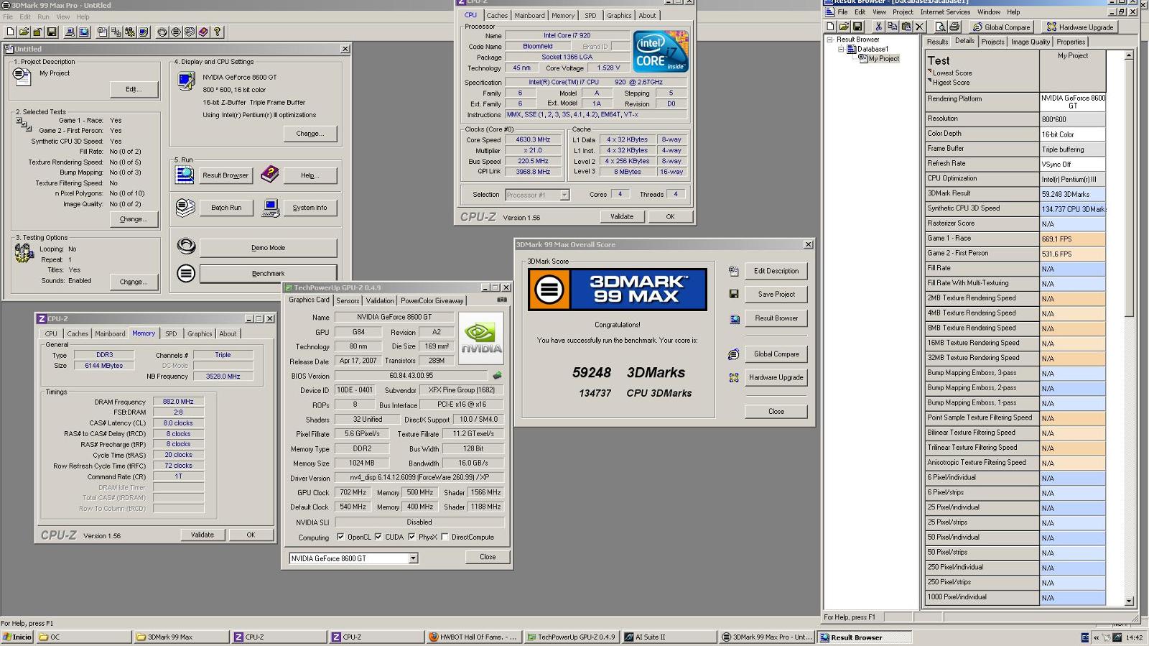The height and width of the screenshot is (646, 1149).
Task: Click the Inicio start button on taskbar
Action: [17, 637]
